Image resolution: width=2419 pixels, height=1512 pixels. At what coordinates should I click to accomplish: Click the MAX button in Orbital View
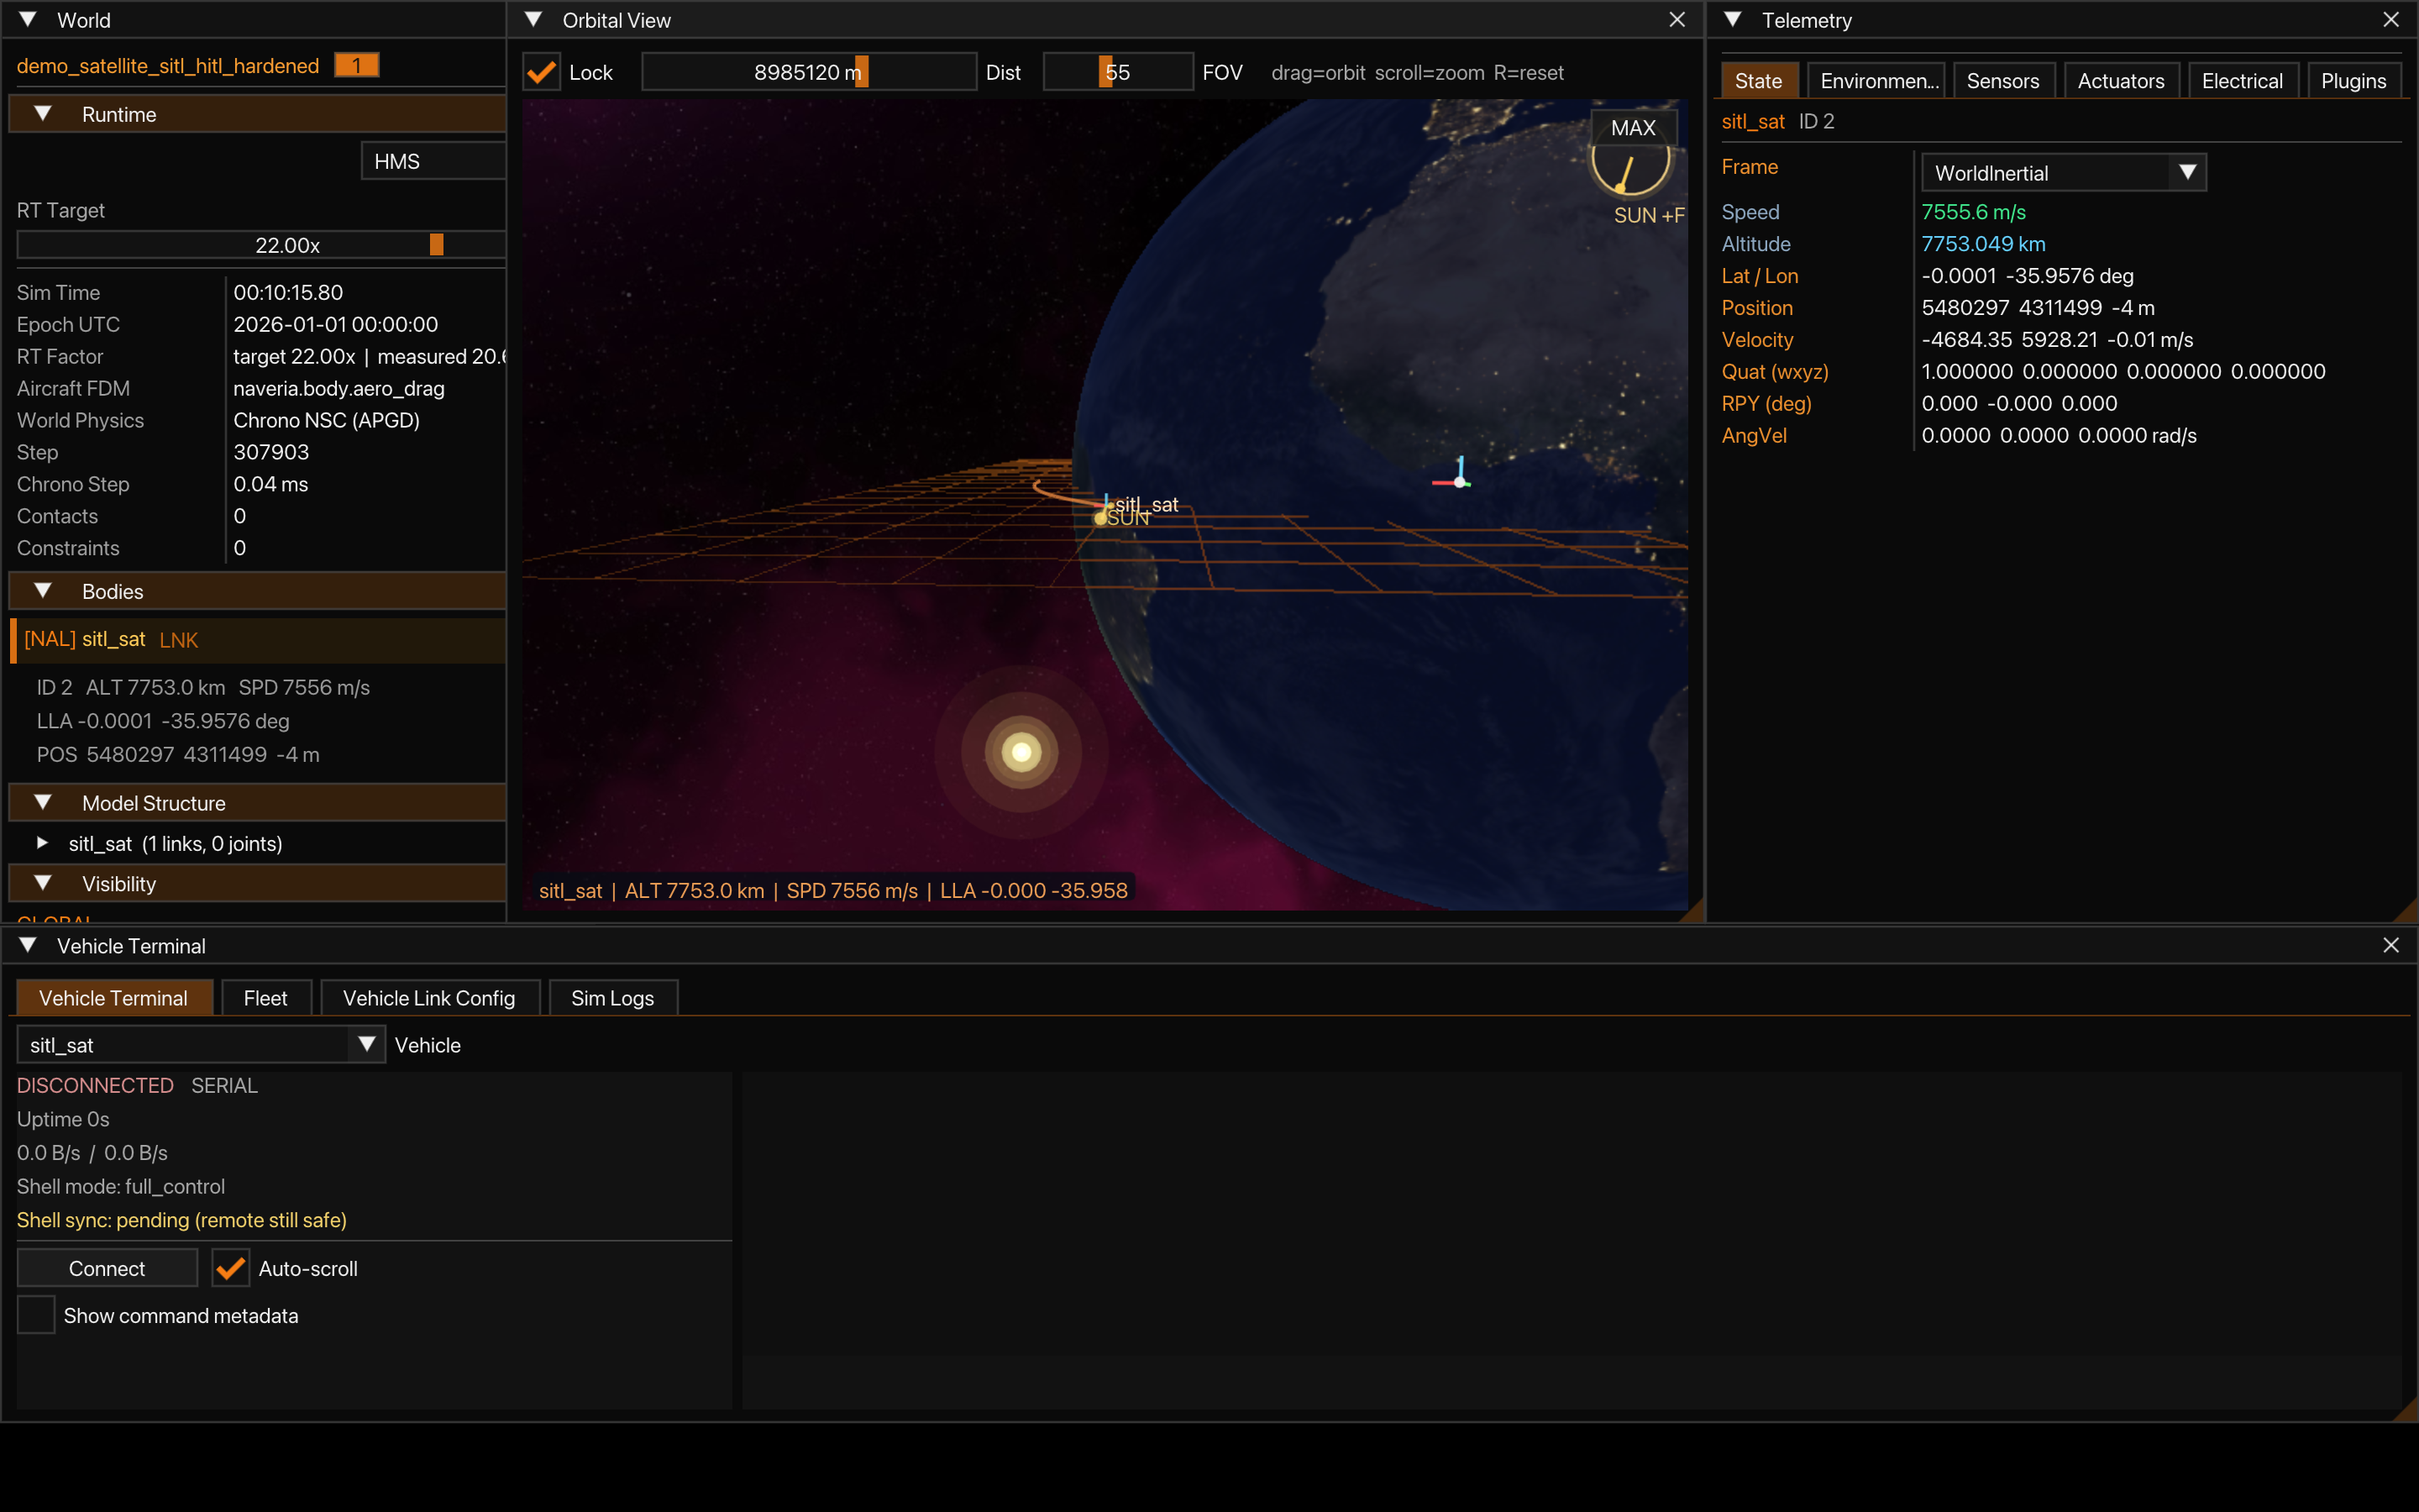(x=1634, y=128)
